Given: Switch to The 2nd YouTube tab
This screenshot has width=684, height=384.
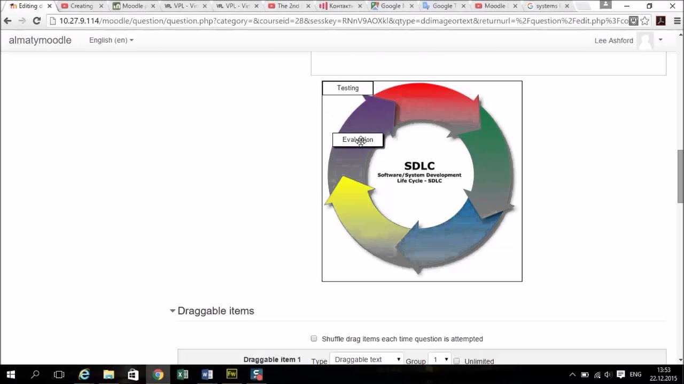Looking at the screenshot, I should [288, 6].
